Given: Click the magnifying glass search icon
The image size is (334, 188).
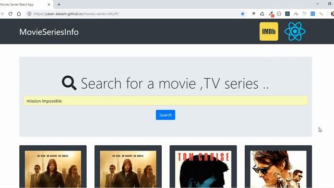Looking at the screenshot, I should pos(69,83).
